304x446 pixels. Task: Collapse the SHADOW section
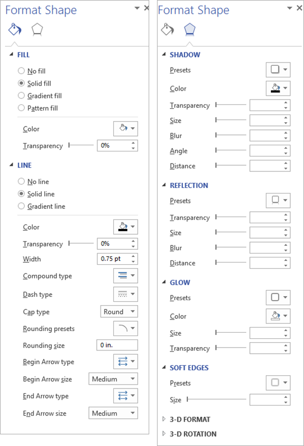[164, 54]
